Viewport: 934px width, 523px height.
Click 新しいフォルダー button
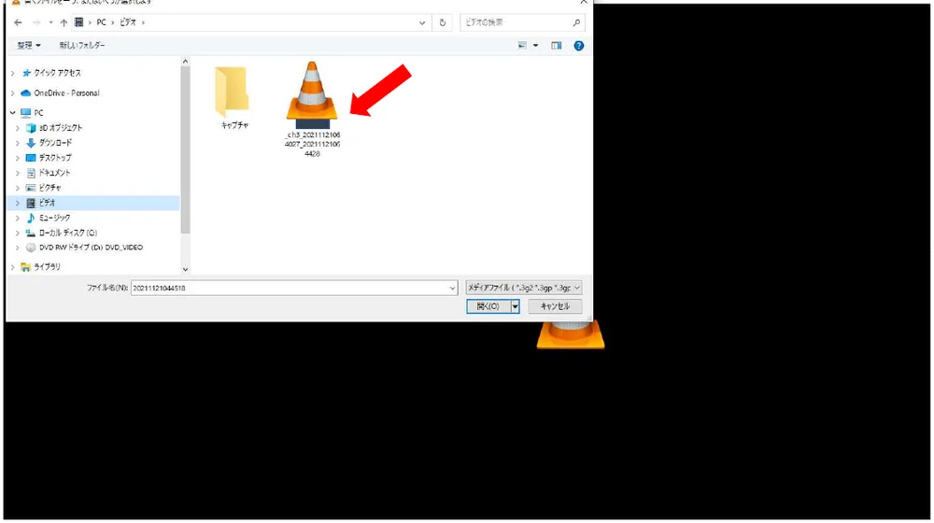pyautogui.click(x=82, y=45)
